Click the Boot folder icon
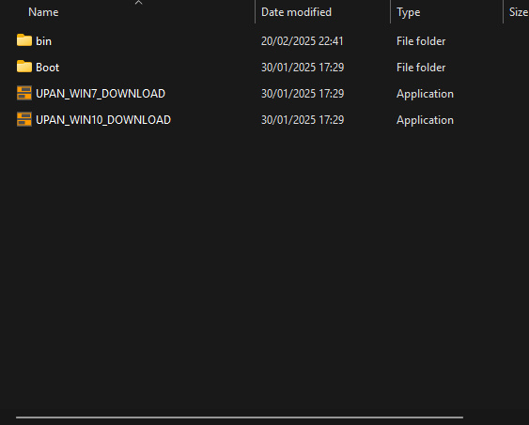Viewport: 529px width, 425px height. point(24,67)
